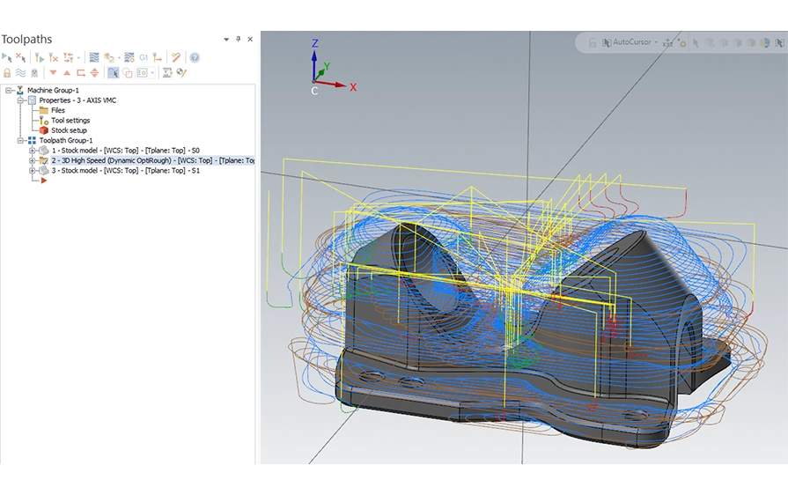
Task: Select Properties - 3 - AXIS VMC row
Action: tap(77, 100)
